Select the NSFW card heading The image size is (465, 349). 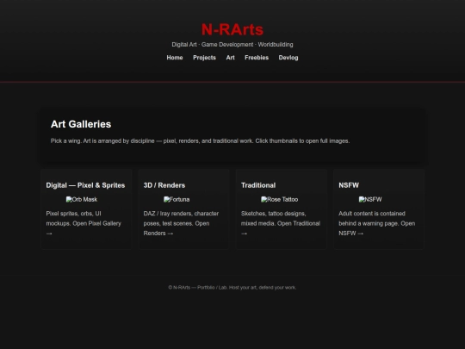coord(349,185)
